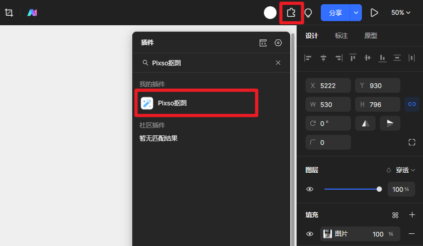Align selection horizontal centers
Viewport: 423px width, 246px height.
[x=323, y=58]
